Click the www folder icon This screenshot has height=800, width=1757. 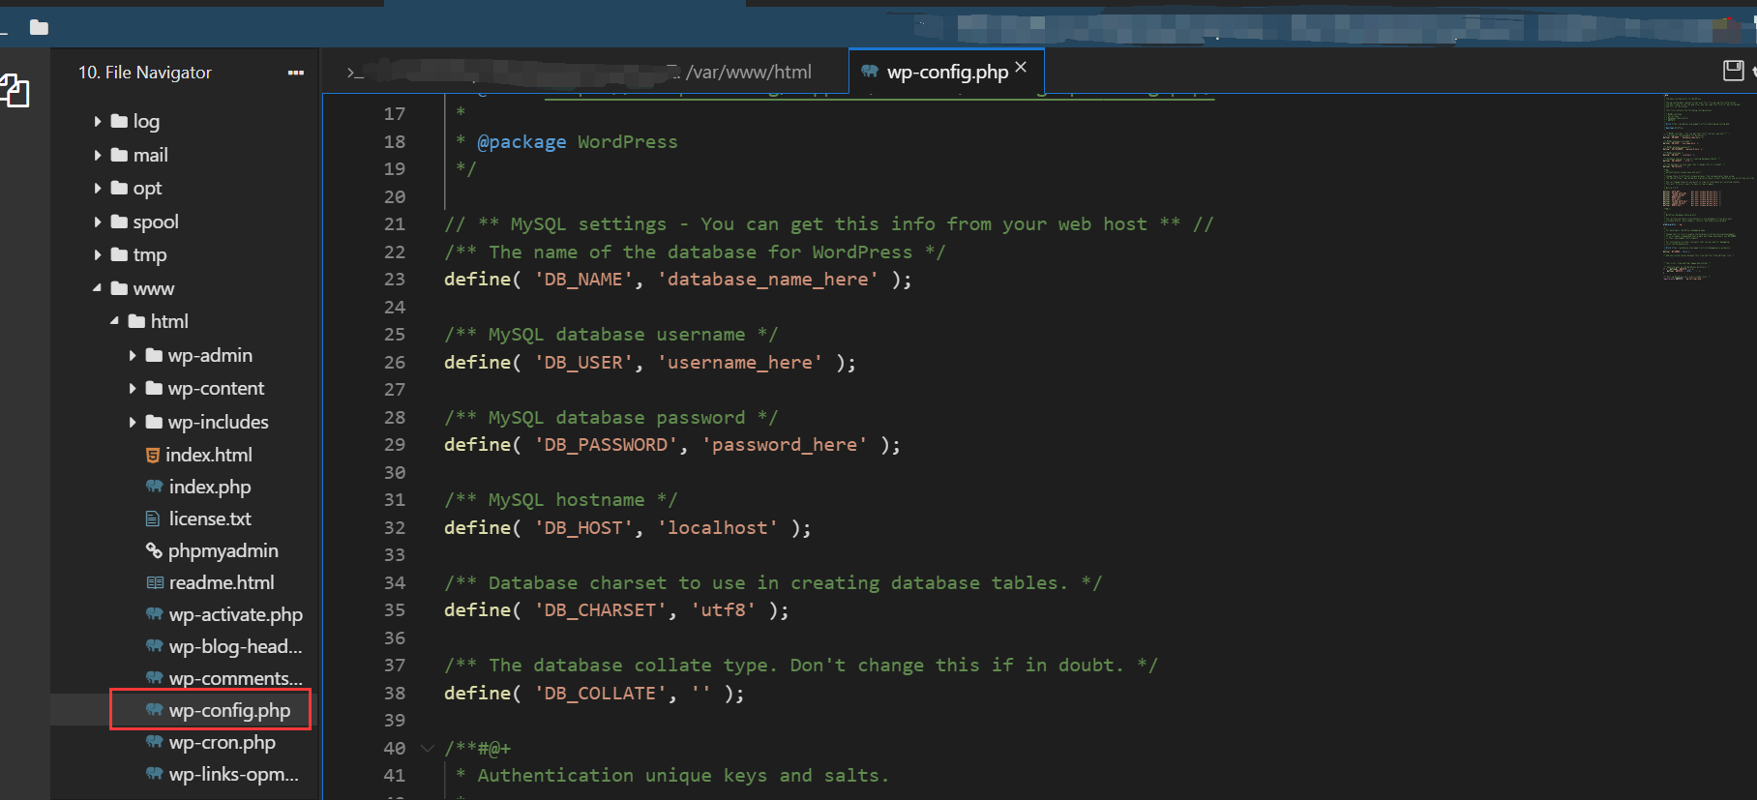[x=119, y=288]
